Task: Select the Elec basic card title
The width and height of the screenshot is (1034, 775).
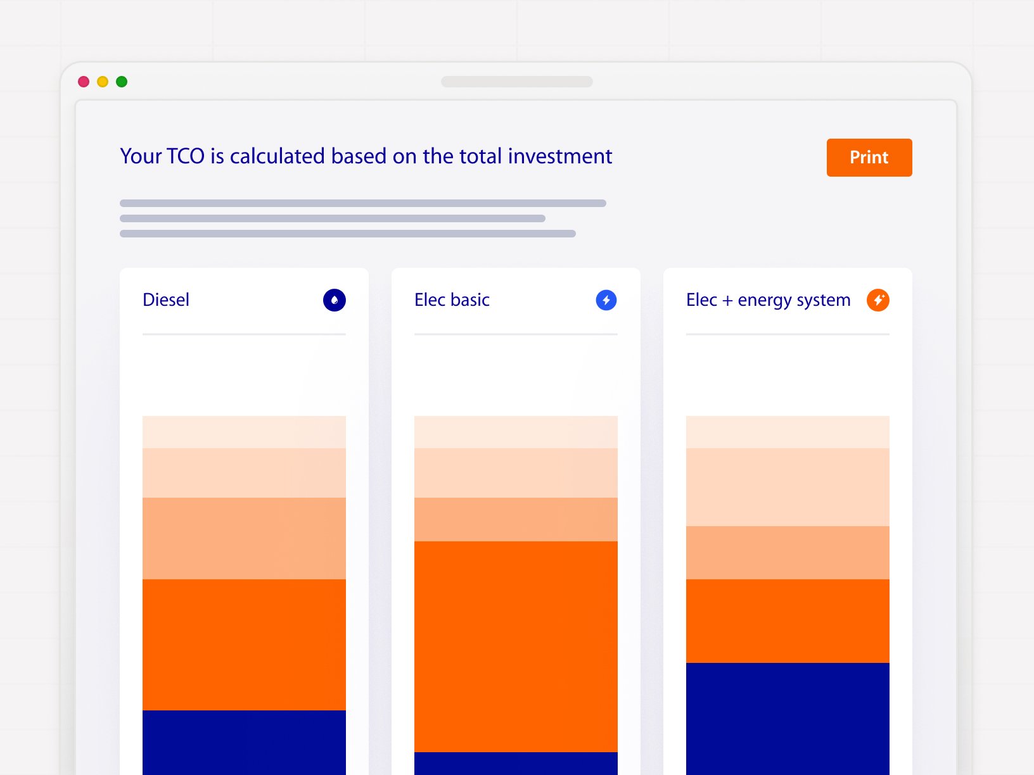Action: [452, 299]
